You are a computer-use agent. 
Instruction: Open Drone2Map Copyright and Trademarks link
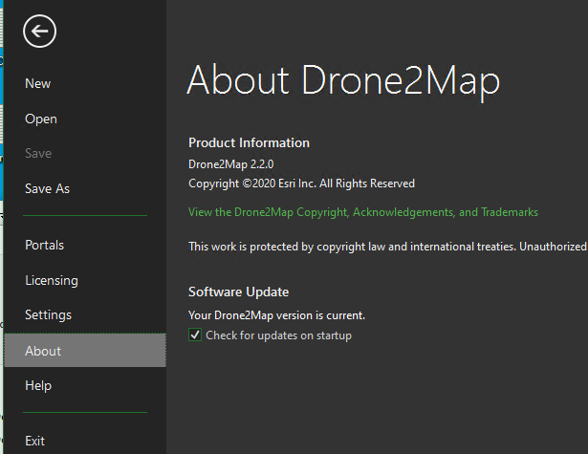click(x=363, y=212)
